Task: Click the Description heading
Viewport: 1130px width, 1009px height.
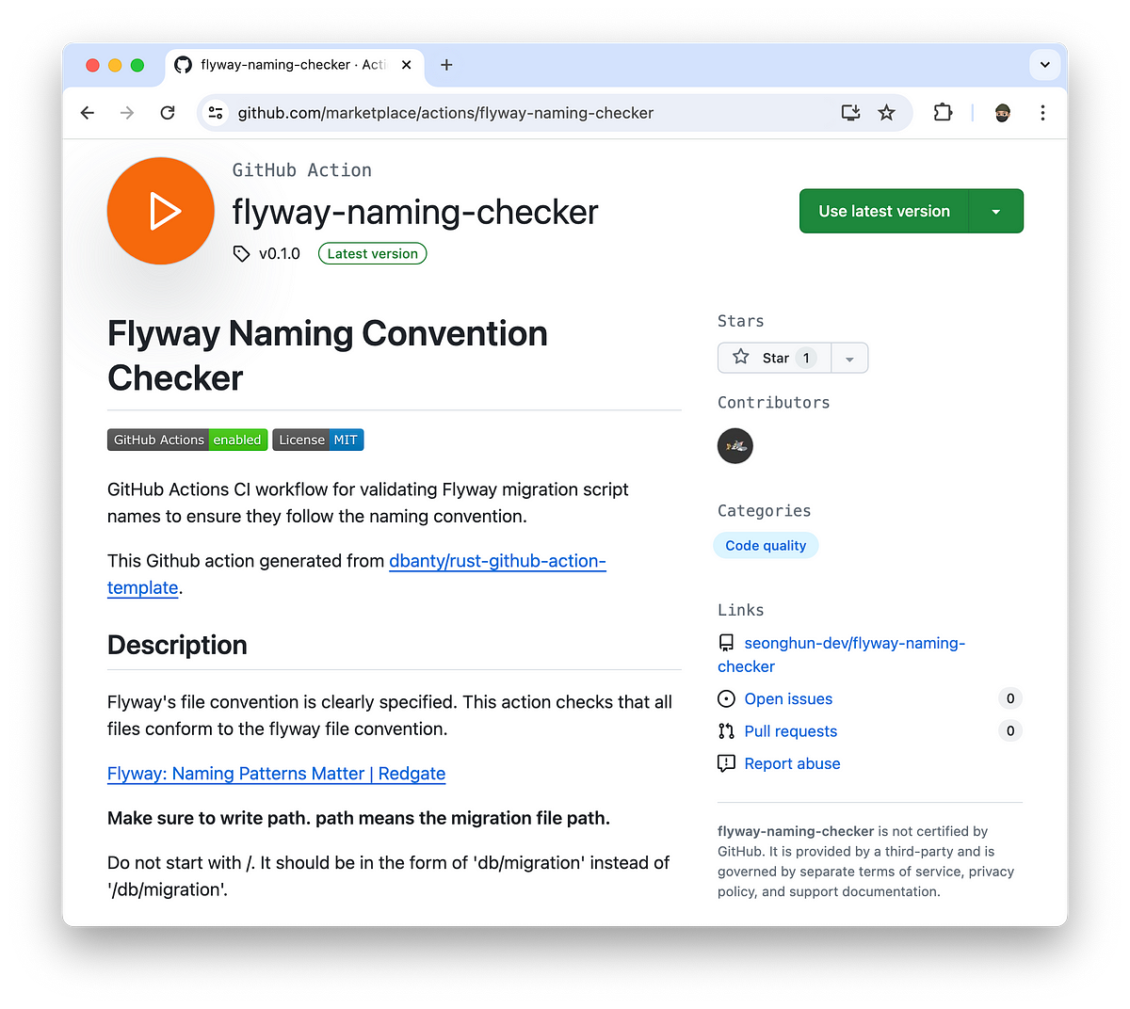Action: tap(177, 646)
